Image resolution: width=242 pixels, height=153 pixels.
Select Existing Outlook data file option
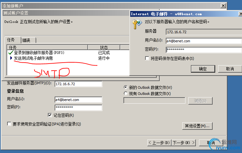(x=126, y=94)
